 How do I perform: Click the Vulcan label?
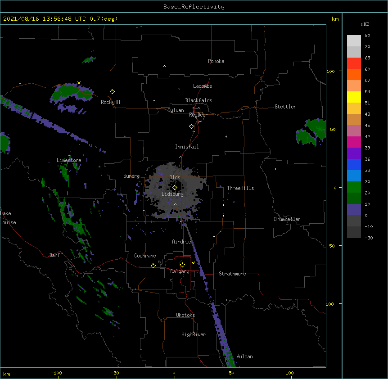coord(244,356)
